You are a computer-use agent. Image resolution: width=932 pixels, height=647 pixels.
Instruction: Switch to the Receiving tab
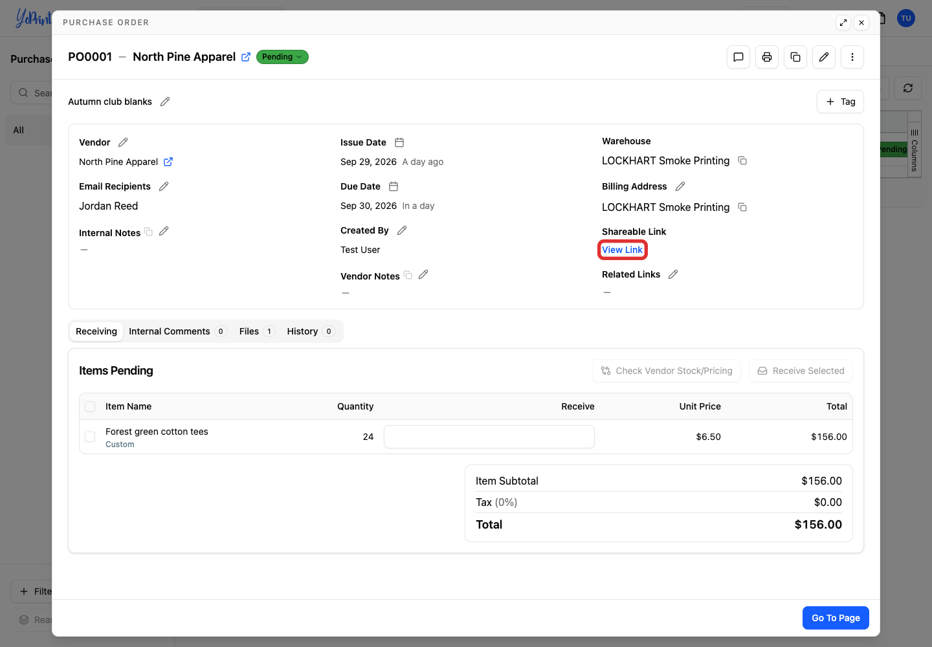click(96, 331)
